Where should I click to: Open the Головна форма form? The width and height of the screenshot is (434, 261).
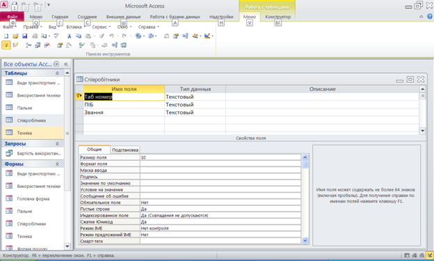(x=33, y=198)
